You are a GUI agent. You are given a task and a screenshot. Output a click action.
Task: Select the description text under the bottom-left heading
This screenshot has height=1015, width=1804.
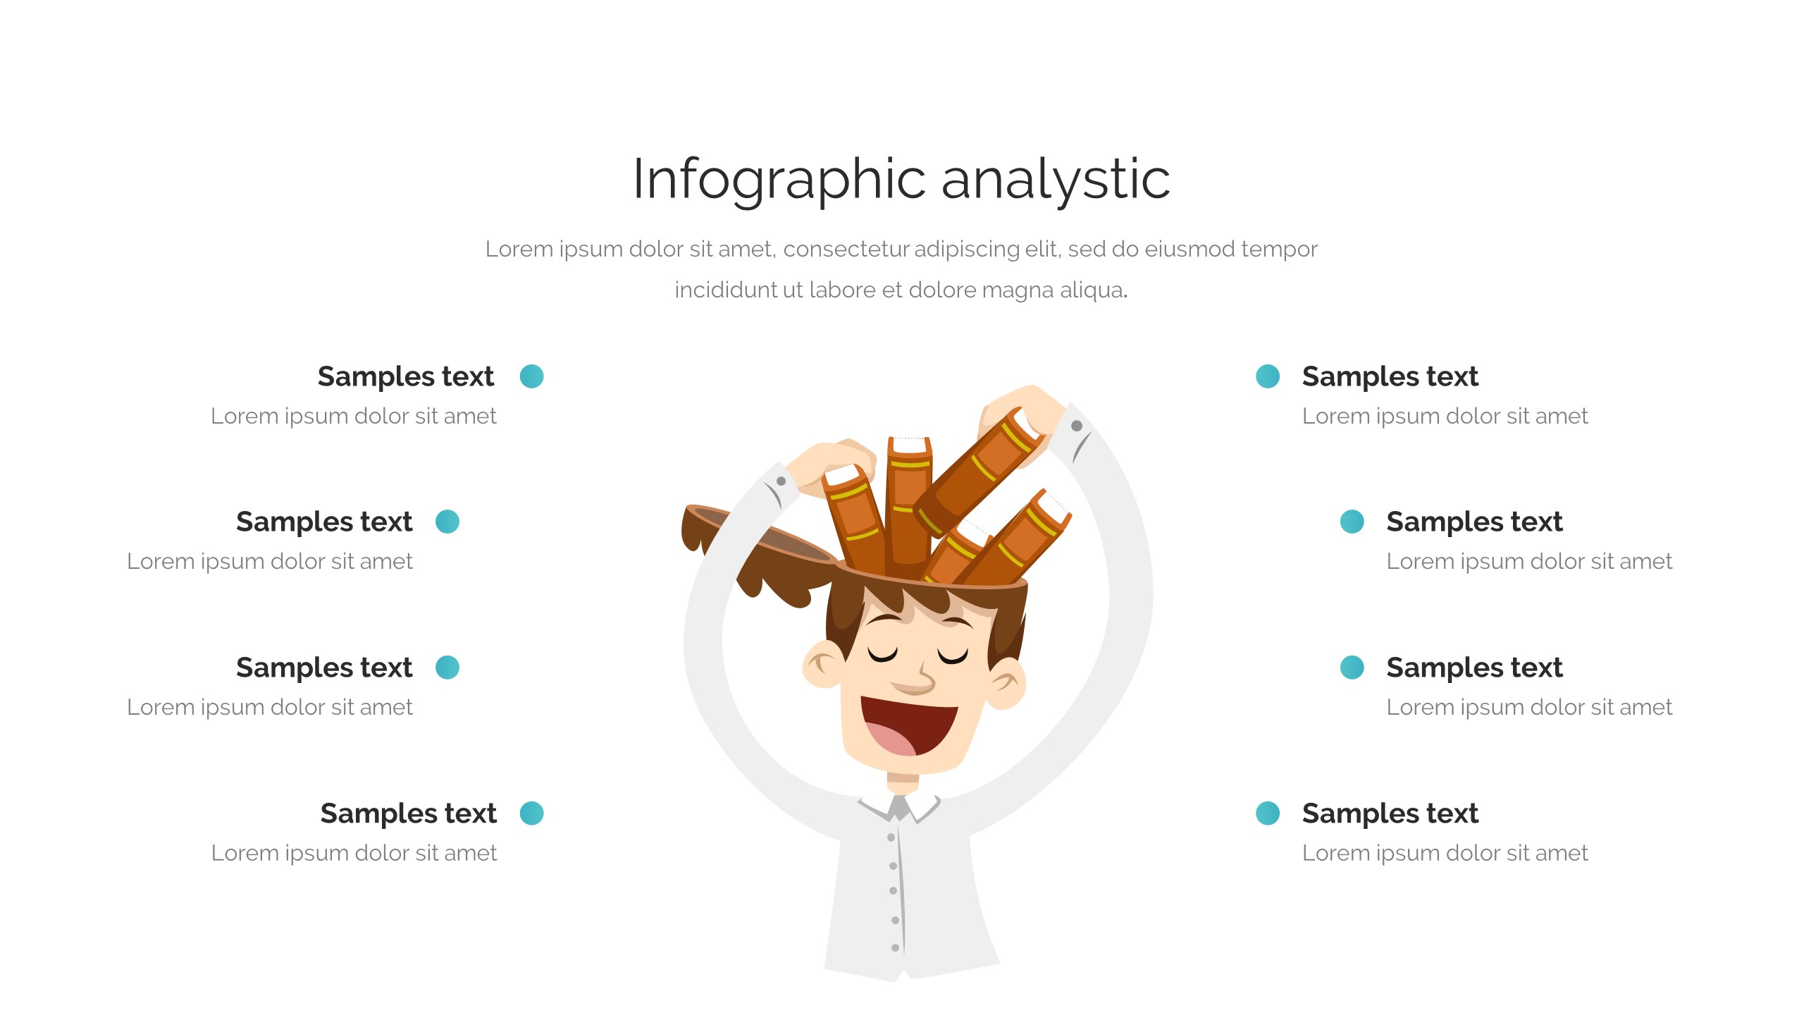point(354,853)
